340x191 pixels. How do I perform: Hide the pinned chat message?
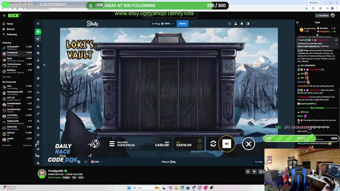click(x=336, y=40)
